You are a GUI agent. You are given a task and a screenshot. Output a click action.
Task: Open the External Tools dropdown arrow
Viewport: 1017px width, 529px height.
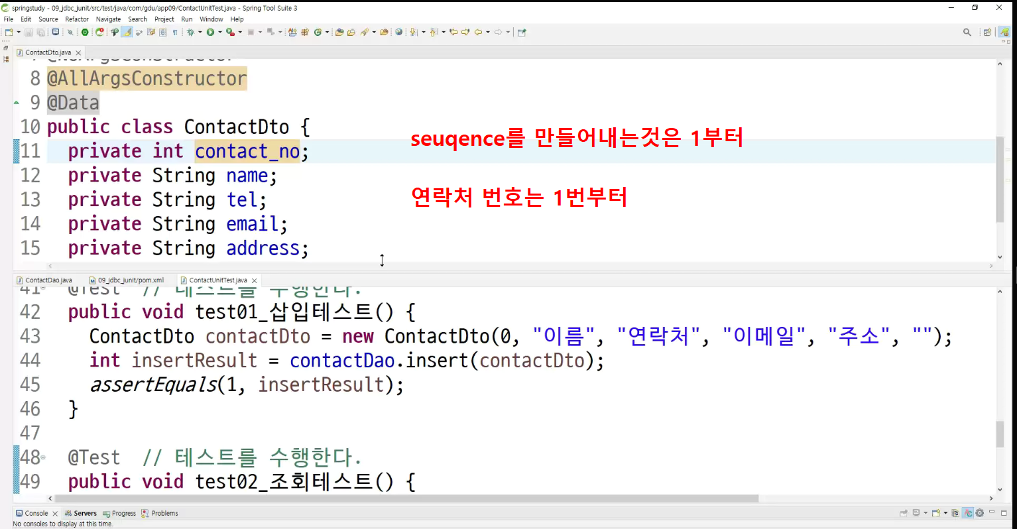click(240, 32)
